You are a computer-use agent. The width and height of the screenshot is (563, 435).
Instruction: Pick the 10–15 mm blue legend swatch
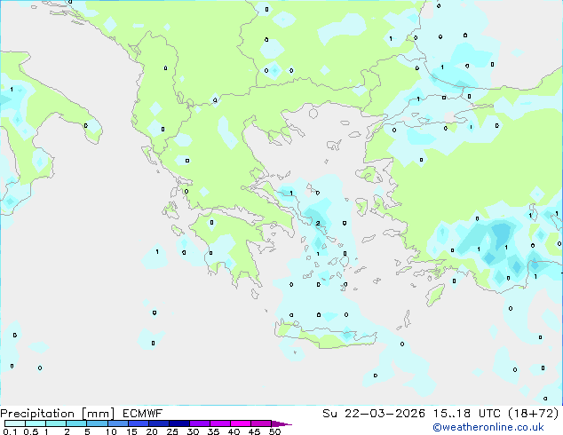(x=117, y=423)
